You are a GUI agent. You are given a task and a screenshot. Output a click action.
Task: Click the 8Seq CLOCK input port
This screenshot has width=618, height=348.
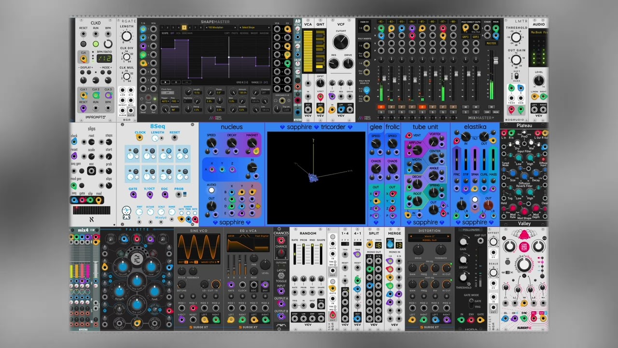pyautogui.click(x=140, y=137)
